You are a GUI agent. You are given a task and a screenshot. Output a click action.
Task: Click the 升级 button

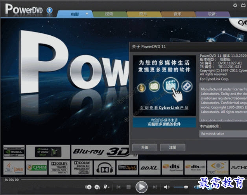pyautogui.click(x=145, y=148)
